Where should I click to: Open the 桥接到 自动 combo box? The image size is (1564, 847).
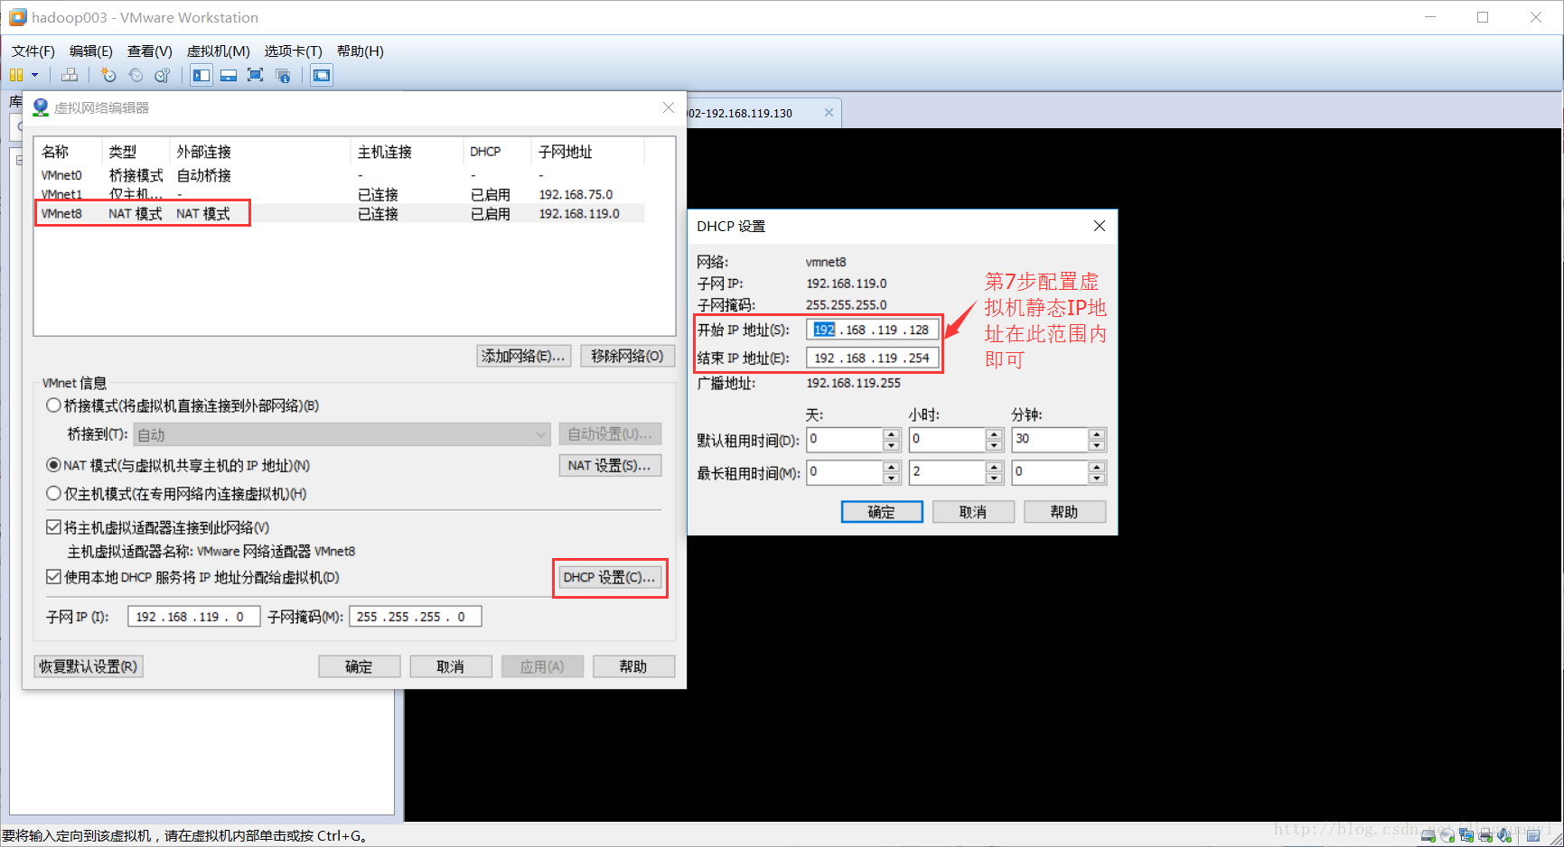pos(342,434)
